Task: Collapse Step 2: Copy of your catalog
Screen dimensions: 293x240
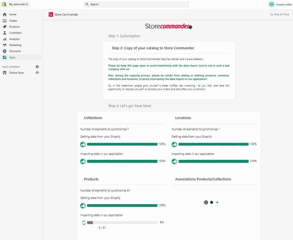Action: [x=153, y=48]
